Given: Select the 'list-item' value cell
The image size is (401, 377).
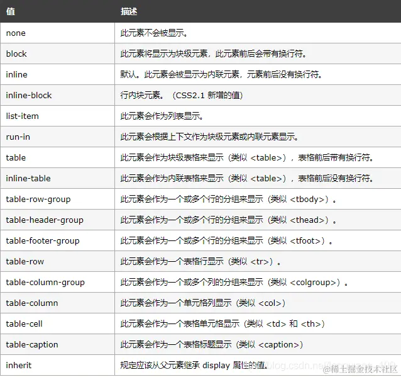Looking at the screenshot, I should [x=58, y=116].
